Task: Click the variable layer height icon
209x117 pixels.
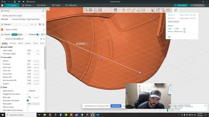Action: point(116,10)
